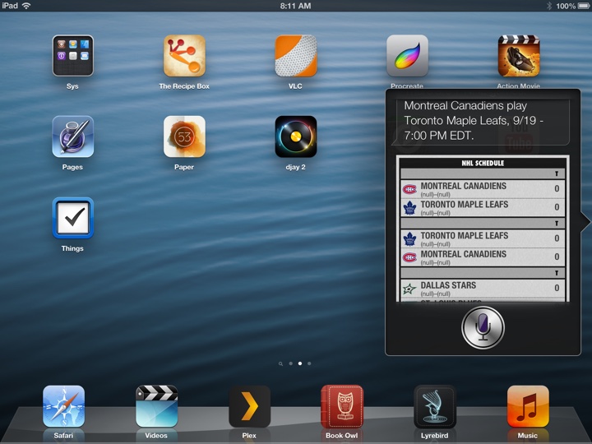Select the first game's Toronto Maple Leafs row

click(x=483, y=207)
